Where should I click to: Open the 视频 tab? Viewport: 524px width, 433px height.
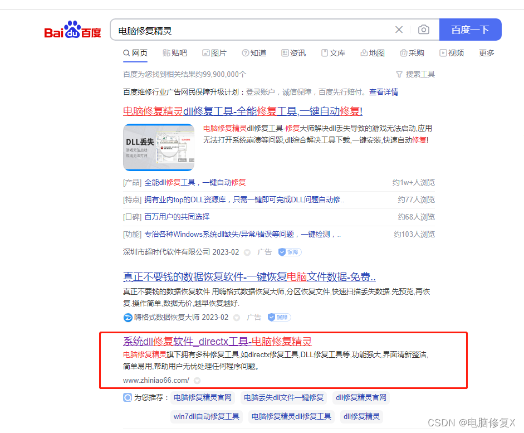(x=452, y=53)
